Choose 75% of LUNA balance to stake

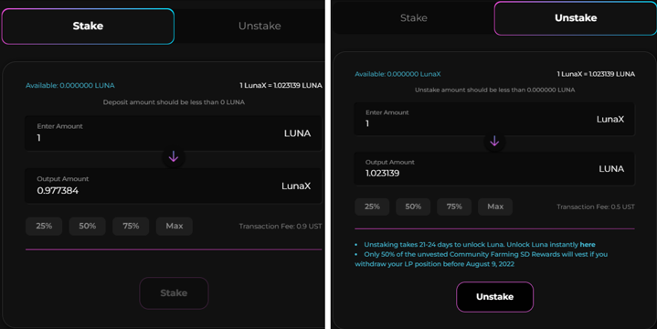tap(131, 226)
